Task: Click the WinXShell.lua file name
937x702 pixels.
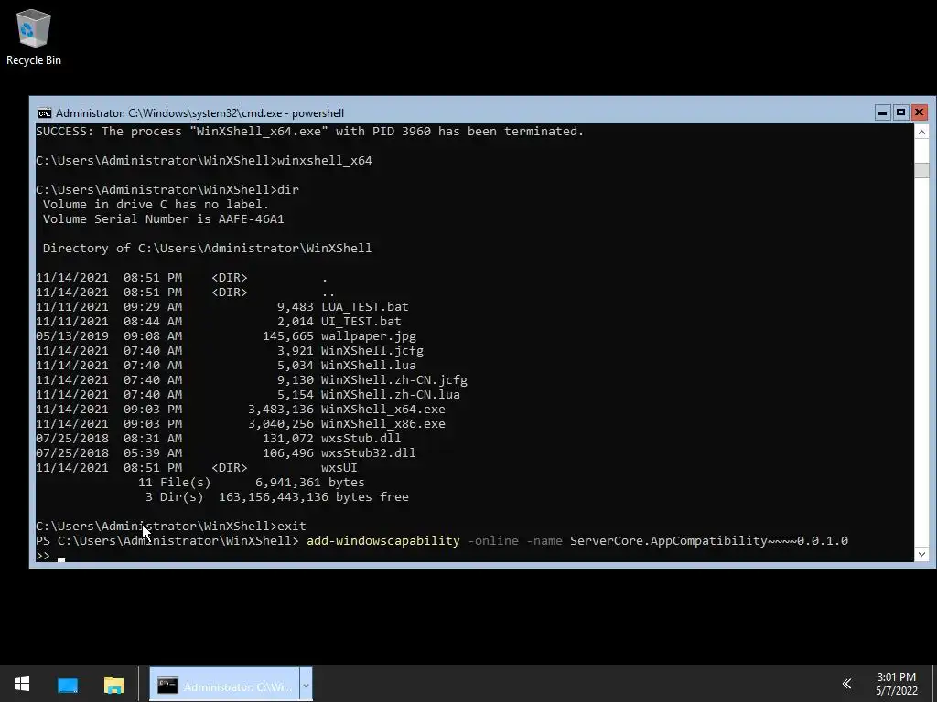Action: click(x=368, y=366)
